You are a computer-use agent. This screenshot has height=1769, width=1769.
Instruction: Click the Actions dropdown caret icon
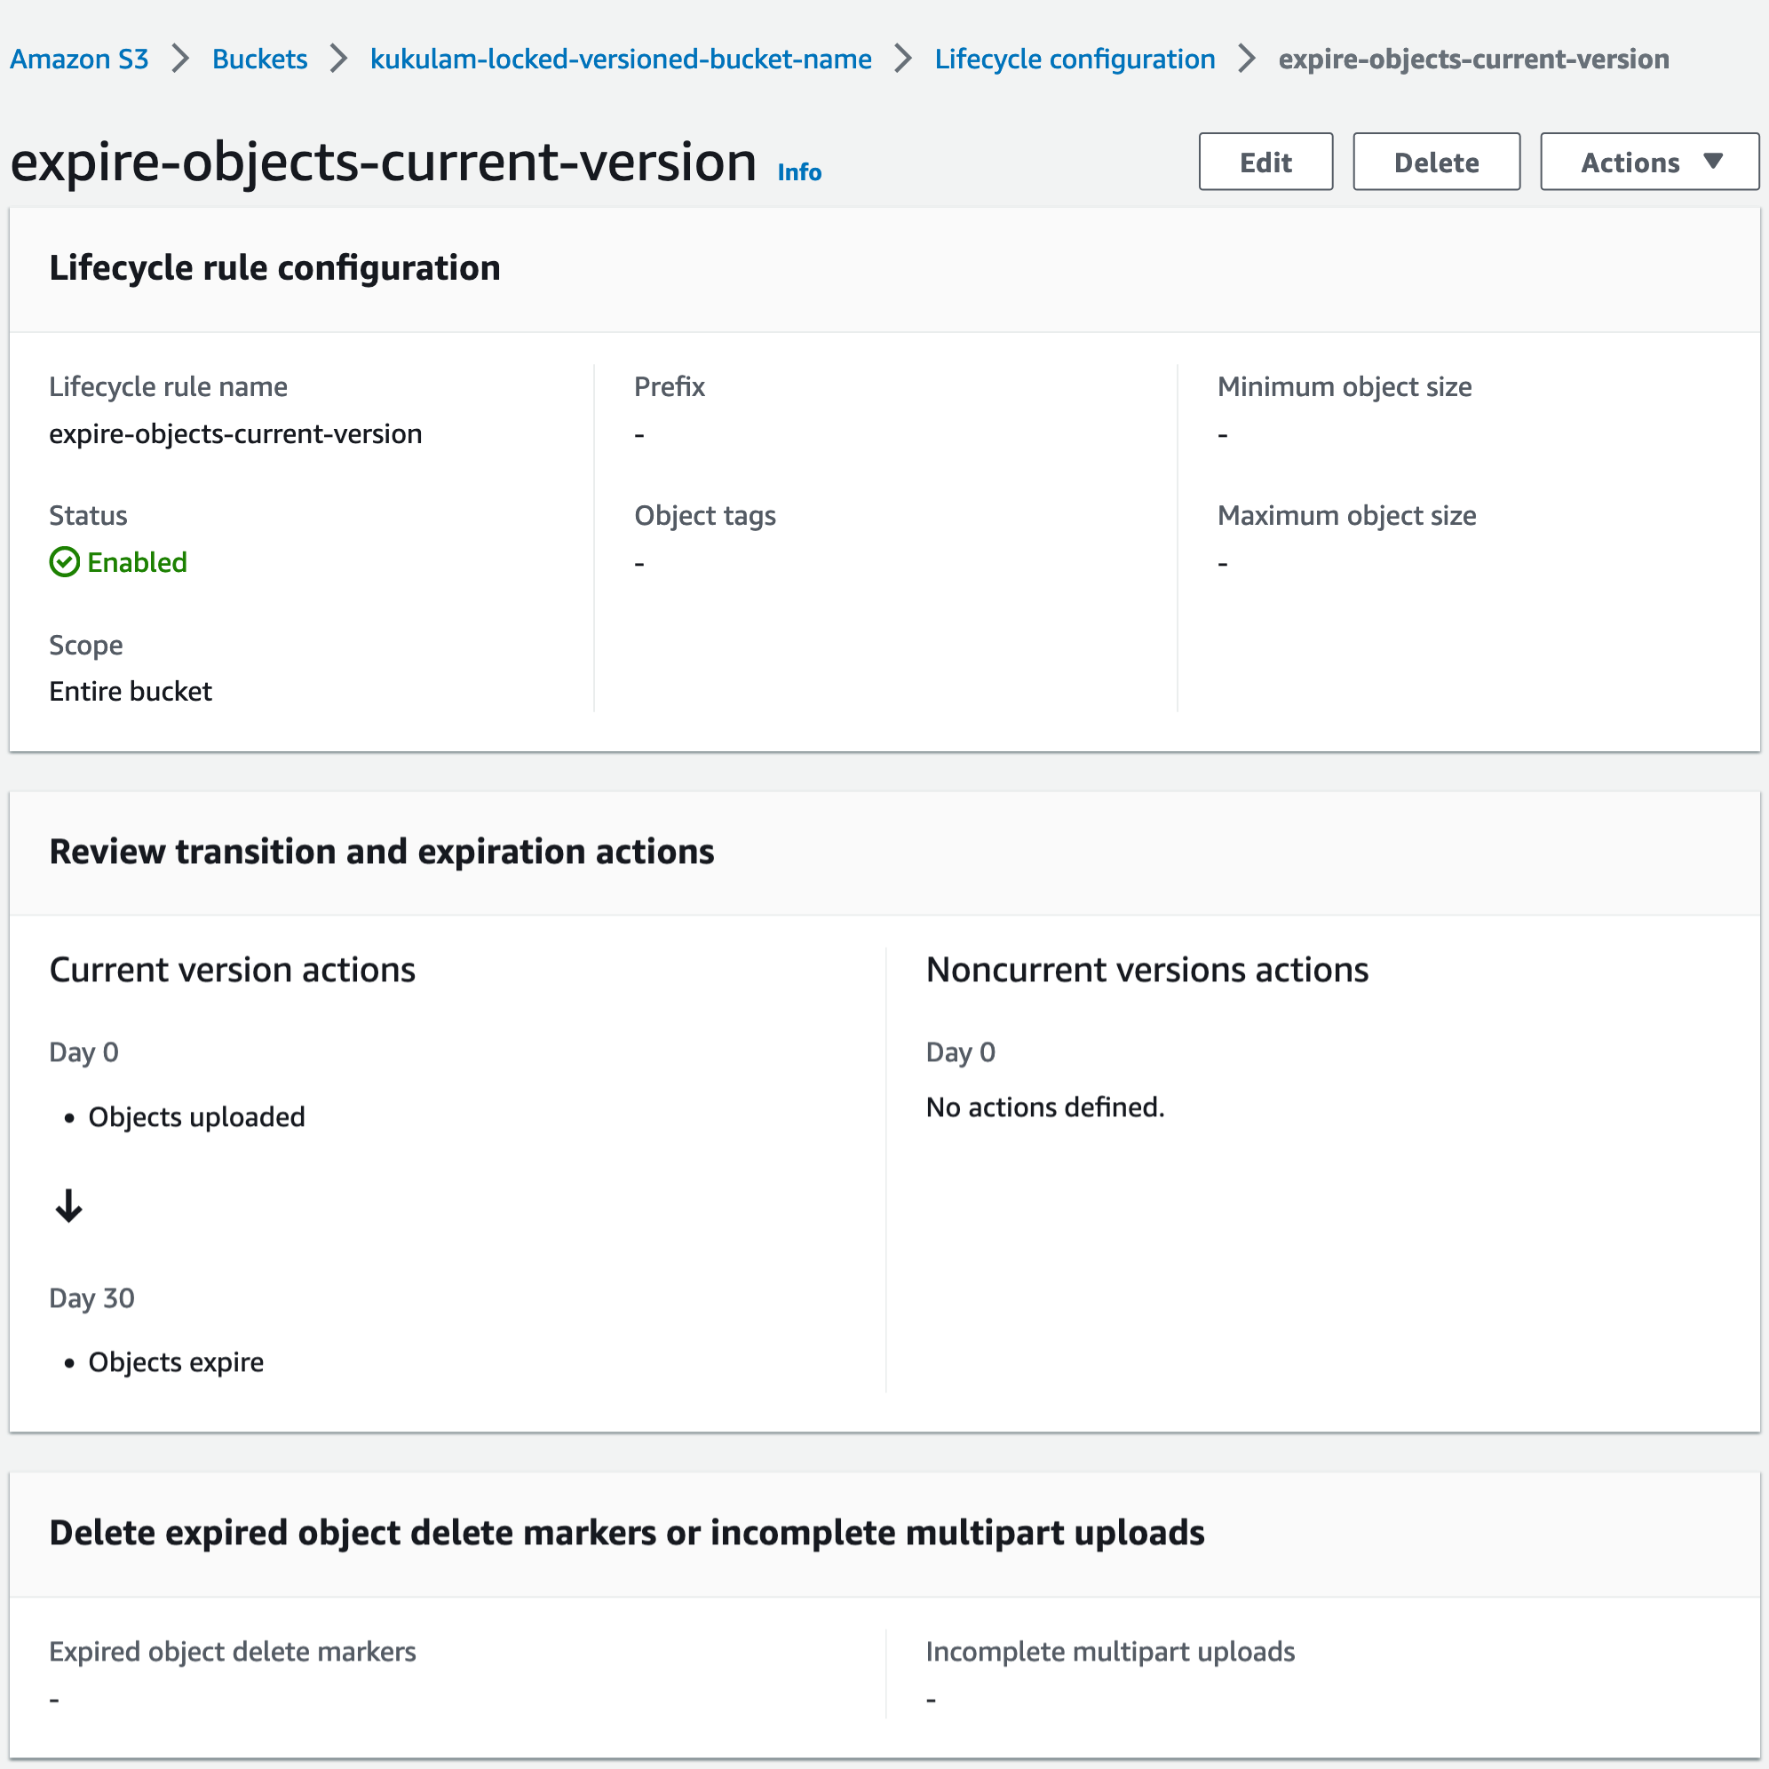coord(1714,161)
